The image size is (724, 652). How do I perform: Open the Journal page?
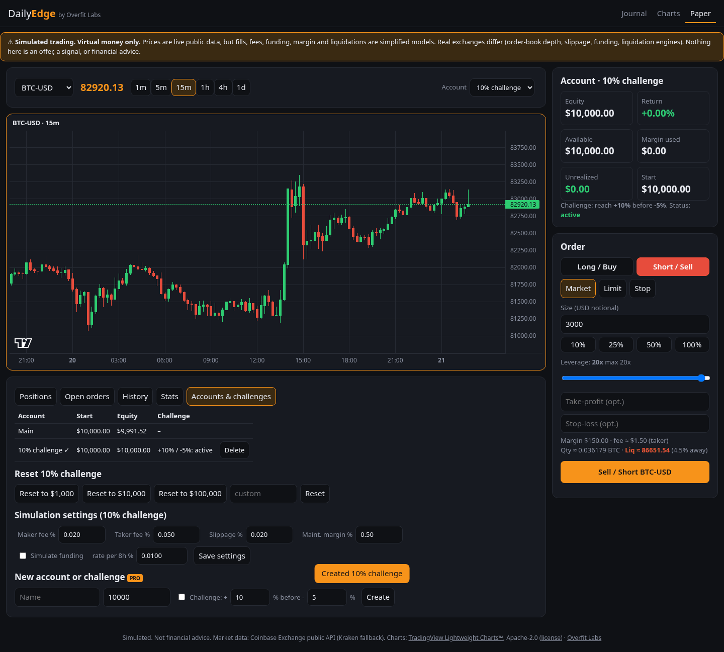(634, 14)
